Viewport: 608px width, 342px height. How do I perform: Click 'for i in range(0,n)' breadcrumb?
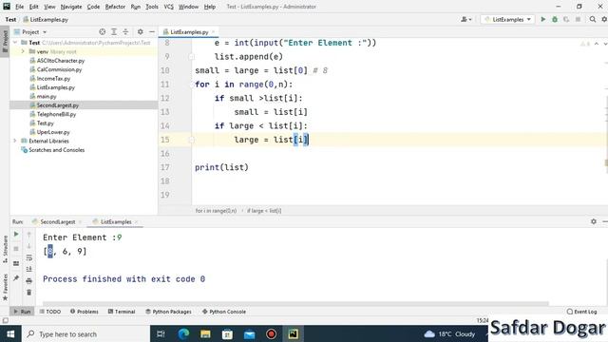click(216, 211)
